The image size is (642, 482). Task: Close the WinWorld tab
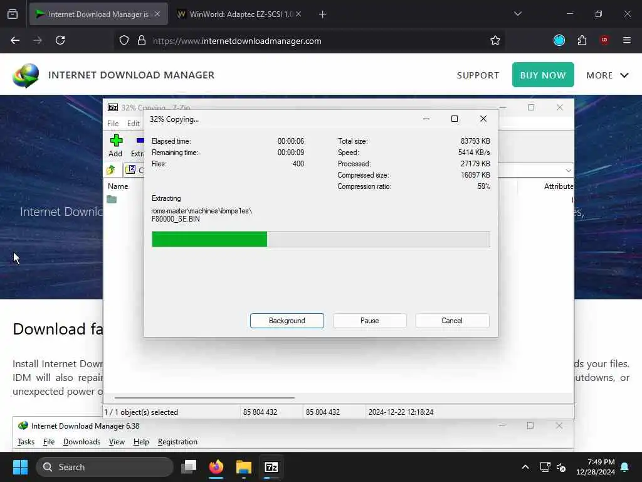[298, 14]
